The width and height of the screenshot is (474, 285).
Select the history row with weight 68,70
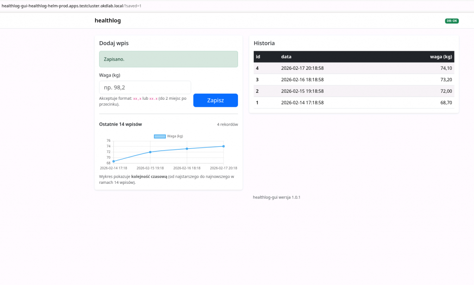(354, 103)
